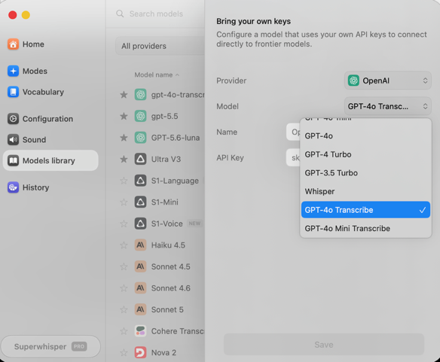Screen dimensions: 440x362
Task: Click the Anthropic icon beside Haiku 4.5
Action: click(x=140, y=245)
